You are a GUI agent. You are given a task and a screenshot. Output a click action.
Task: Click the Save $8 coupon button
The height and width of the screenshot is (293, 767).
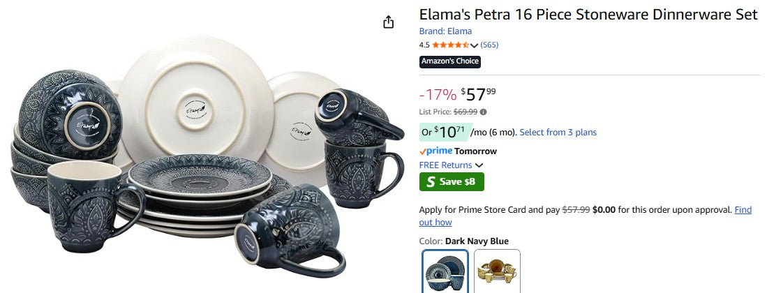452,182
